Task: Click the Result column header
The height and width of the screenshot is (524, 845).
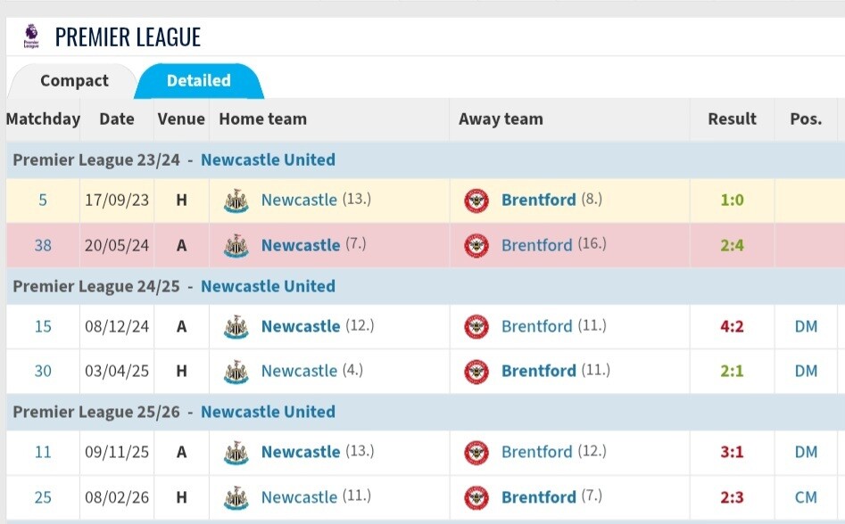Action: coord(732,119)
